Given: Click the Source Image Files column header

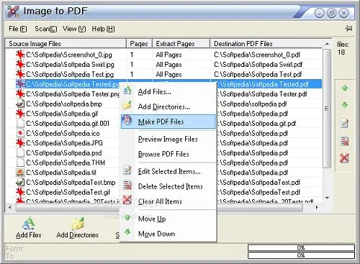Looking at the screenshot, I should [x=66, y=44].
